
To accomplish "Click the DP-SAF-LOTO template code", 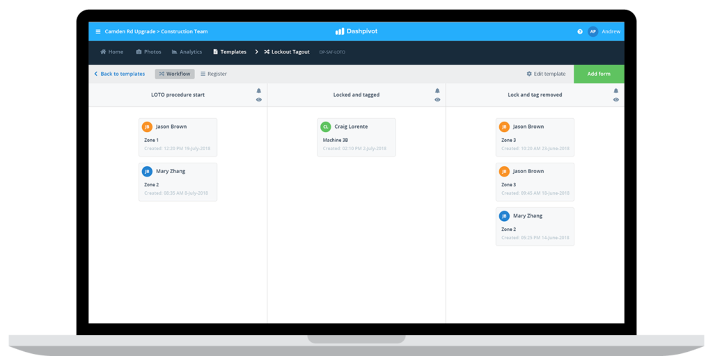I will tap(332, 52).
